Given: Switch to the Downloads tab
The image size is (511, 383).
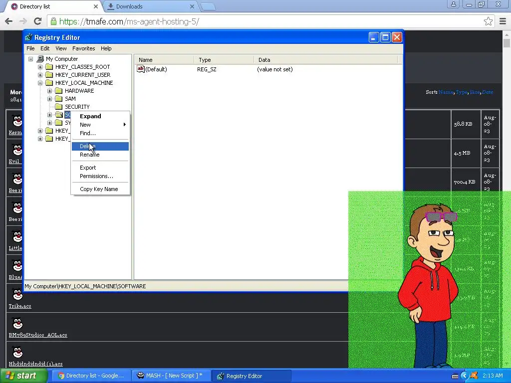Looking at the screenshot, I should point(129,6).
